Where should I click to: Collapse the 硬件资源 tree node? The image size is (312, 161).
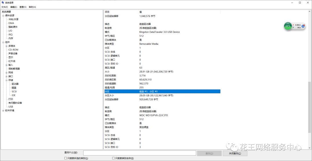click(x=3, y=16)
